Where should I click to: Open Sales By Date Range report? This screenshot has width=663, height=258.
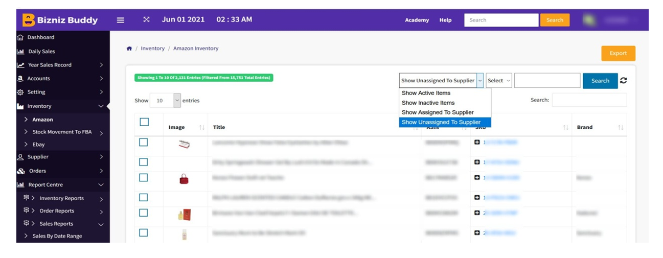pyautogui.click(x=57, y=236)
